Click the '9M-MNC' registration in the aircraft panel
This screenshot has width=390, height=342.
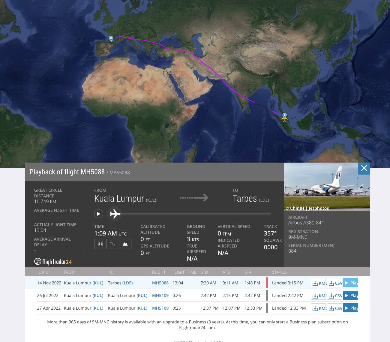(x=298, y=237)
